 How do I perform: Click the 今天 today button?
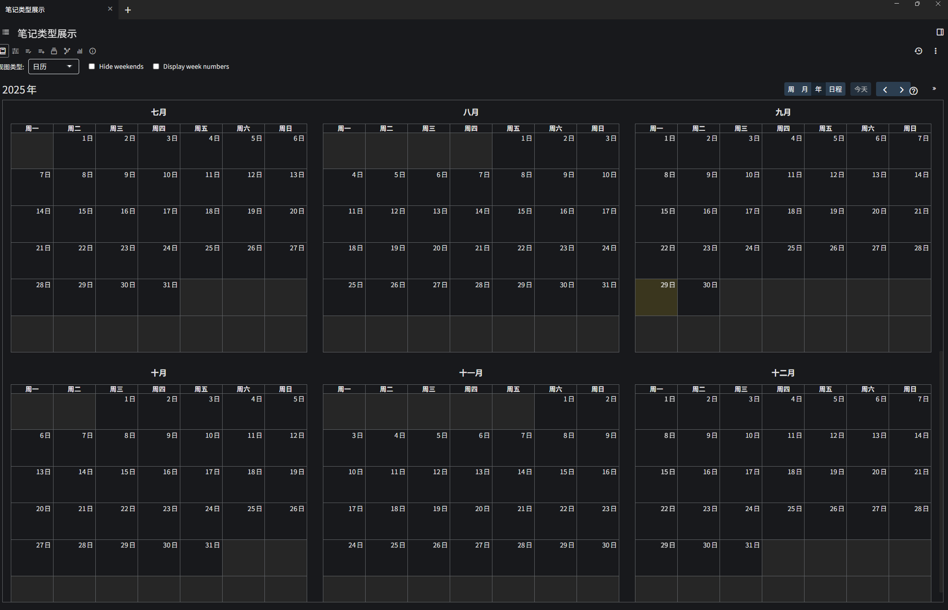(860, 89)
